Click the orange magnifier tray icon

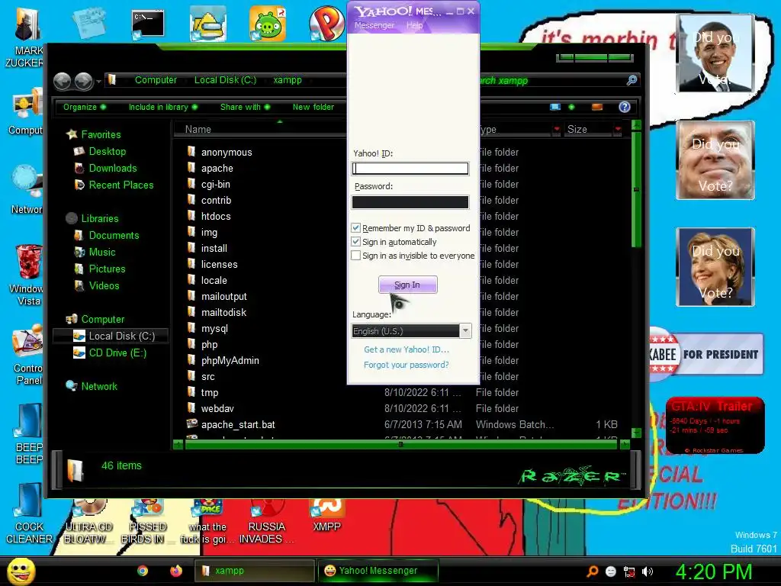pos(592,572)
